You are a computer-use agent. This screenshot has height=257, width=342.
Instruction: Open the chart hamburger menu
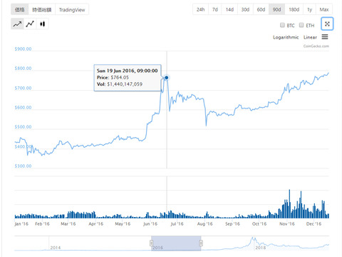(x=325, y=37)
